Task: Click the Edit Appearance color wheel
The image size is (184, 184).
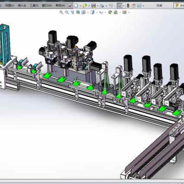Action: (x=110, y=12)
